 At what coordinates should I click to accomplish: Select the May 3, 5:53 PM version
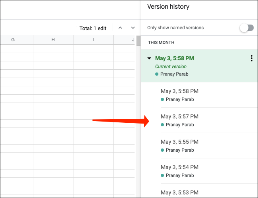click(179, 192)
